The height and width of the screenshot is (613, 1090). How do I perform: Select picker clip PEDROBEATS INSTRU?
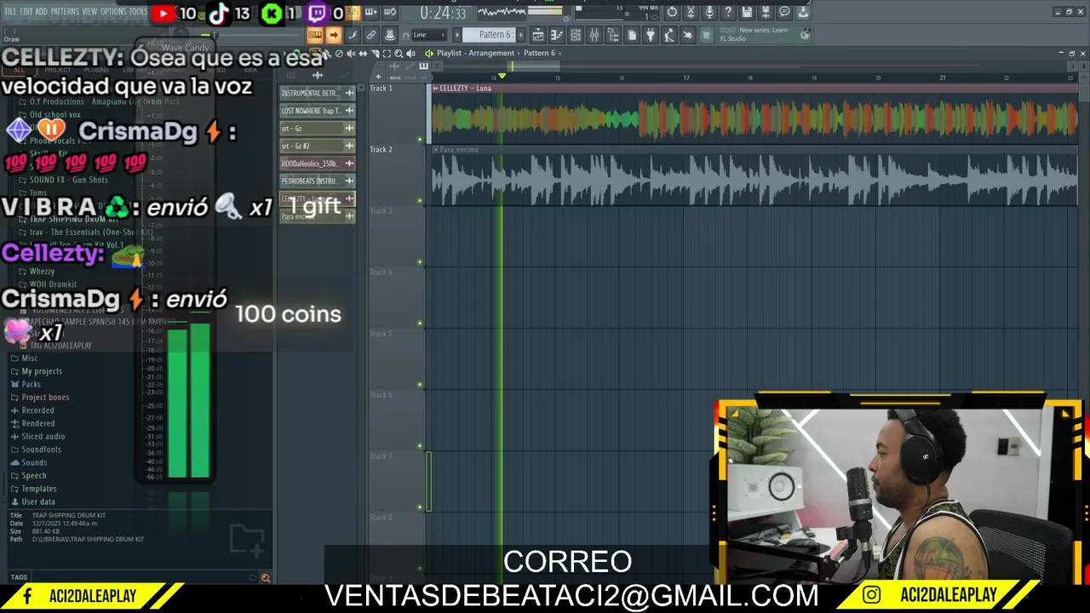318,181
